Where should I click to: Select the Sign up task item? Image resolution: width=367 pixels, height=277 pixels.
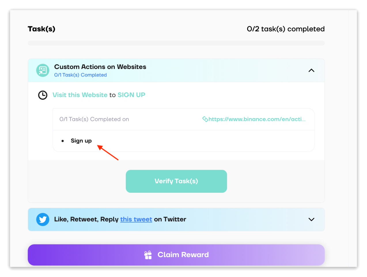81,141
